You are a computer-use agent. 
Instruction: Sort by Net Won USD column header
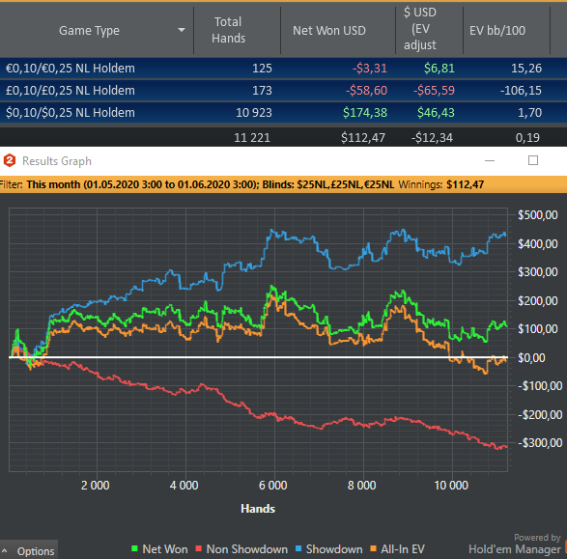coord(329,30)
